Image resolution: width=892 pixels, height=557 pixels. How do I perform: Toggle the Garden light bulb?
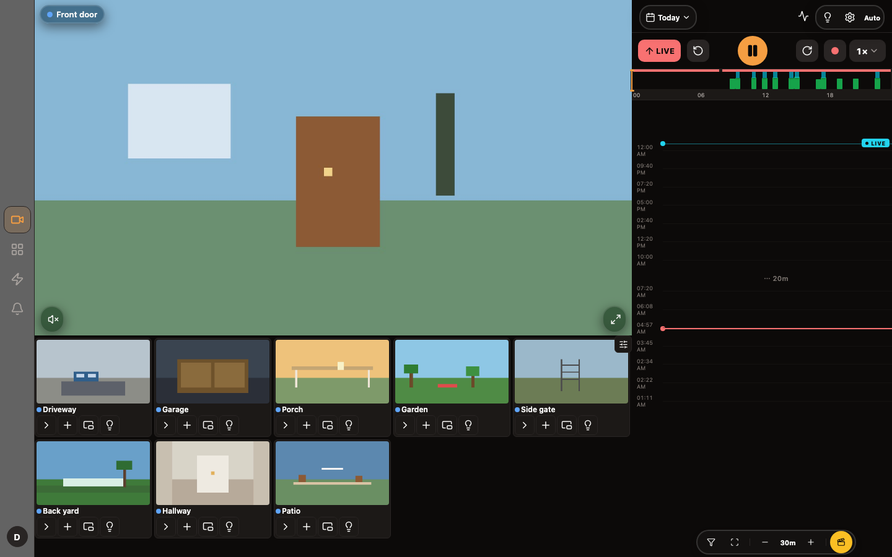point(468,425)
